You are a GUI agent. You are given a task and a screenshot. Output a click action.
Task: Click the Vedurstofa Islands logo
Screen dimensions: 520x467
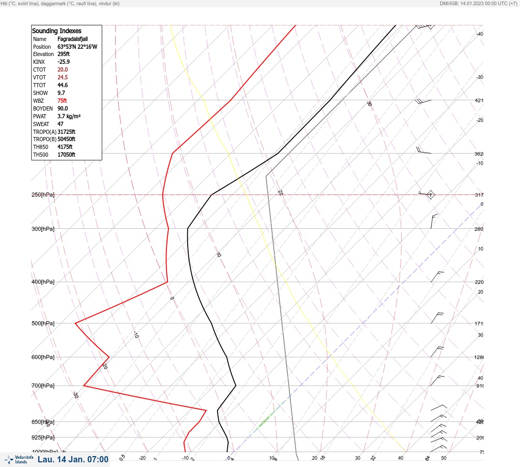tap(19, 460)
